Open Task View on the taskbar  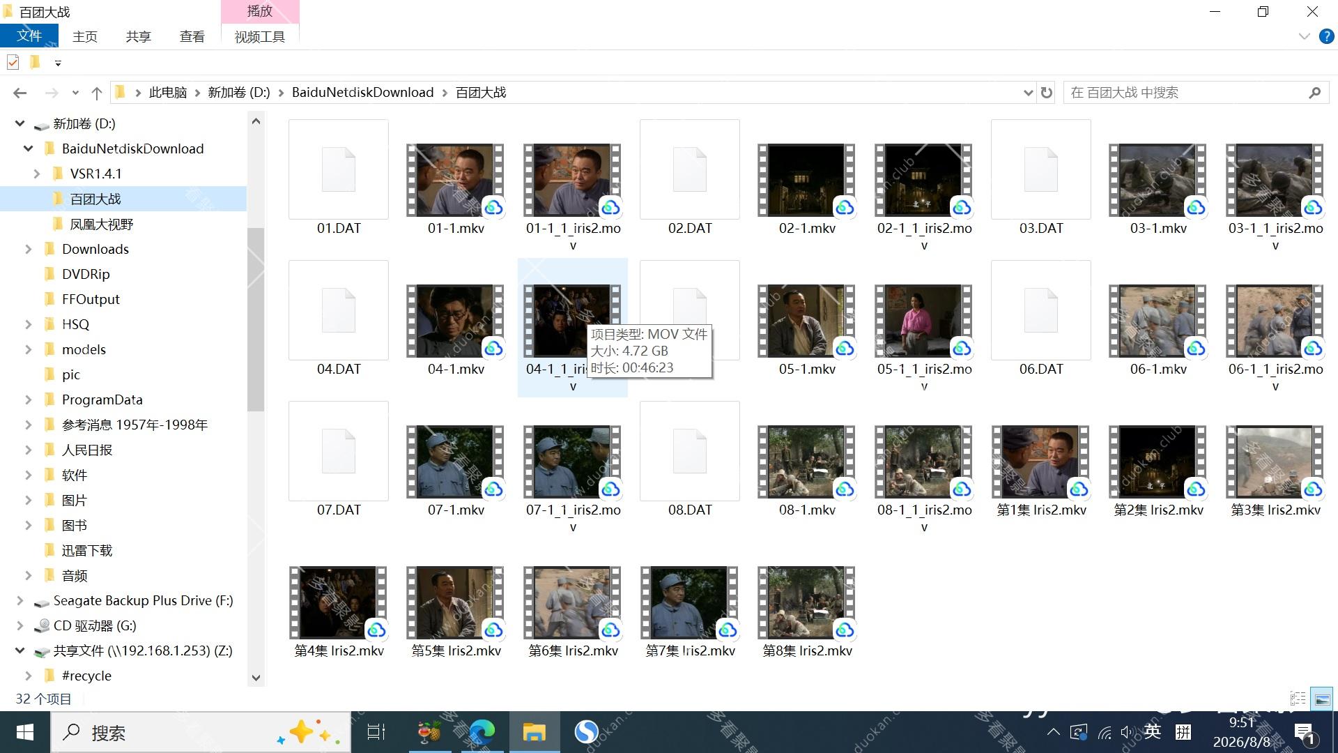(376, 732)
